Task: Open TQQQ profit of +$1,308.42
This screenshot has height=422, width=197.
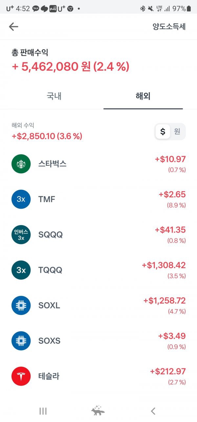Action: tap(164, 265)
